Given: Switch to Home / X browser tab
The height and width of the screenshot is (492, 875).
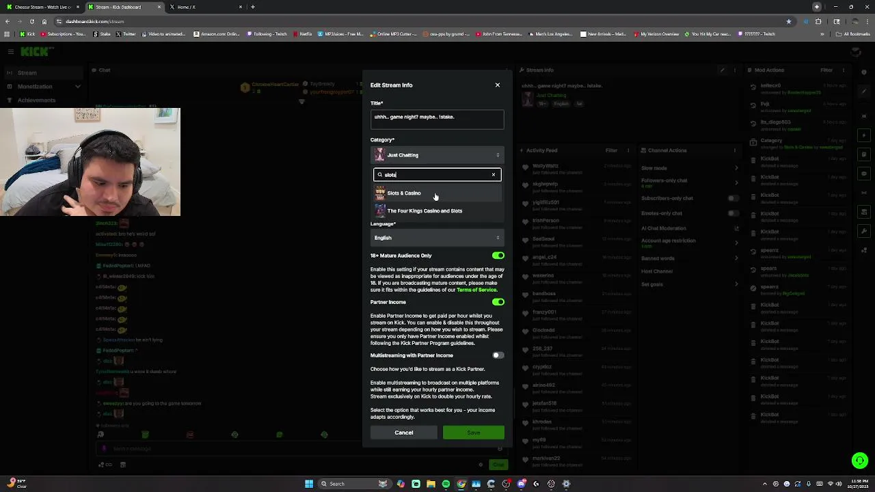Looking at the screenshot, I should 205,7.
